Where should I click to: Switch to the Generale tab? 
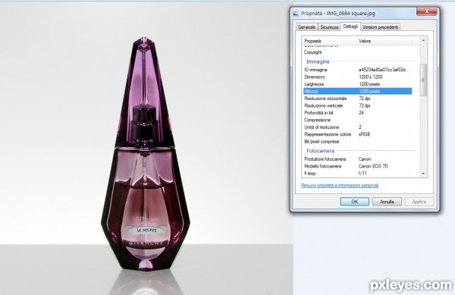pyautogui.click(x=306, y=27)
